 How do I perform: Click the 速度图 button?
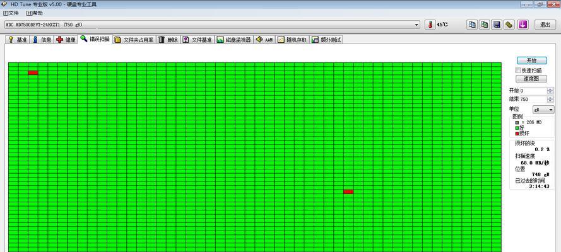pos(532,79)
